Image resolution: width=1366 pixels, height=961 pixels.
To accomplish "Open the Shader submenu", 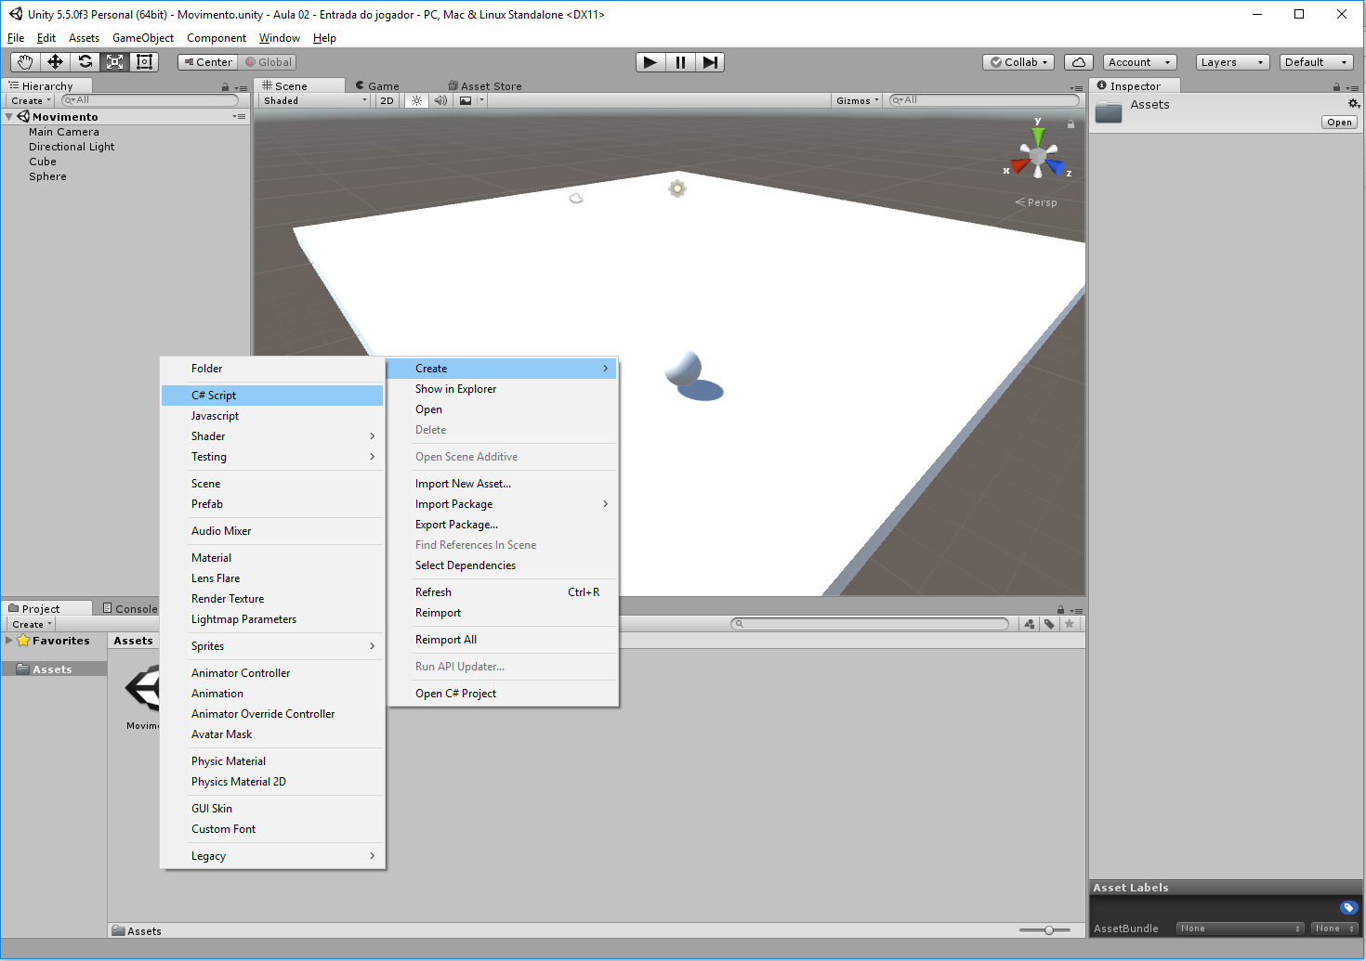I will pyautogui.click(x=272, y=436).
